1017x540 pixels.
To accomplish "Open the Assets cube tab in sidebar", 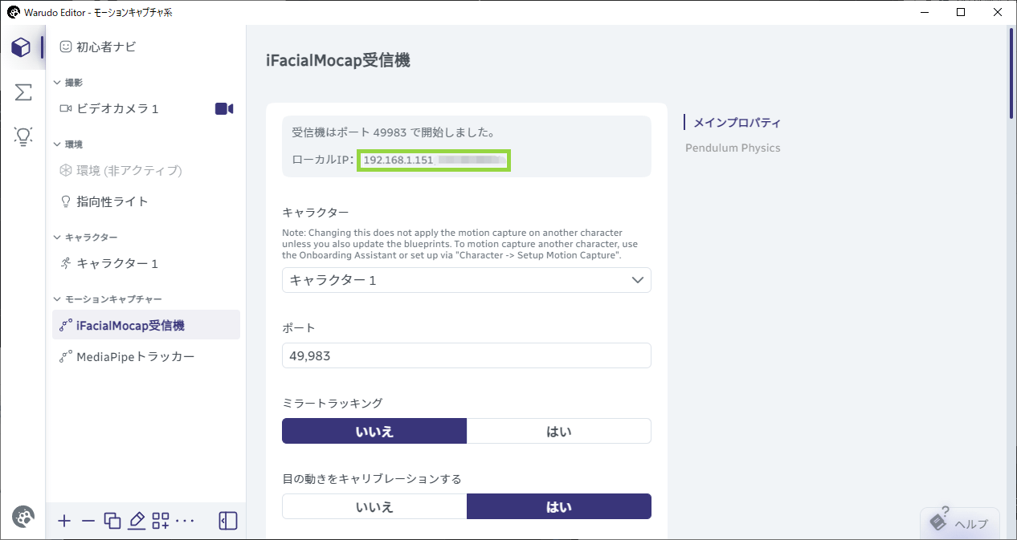I will pyautogui.click(x=22, y=47).
